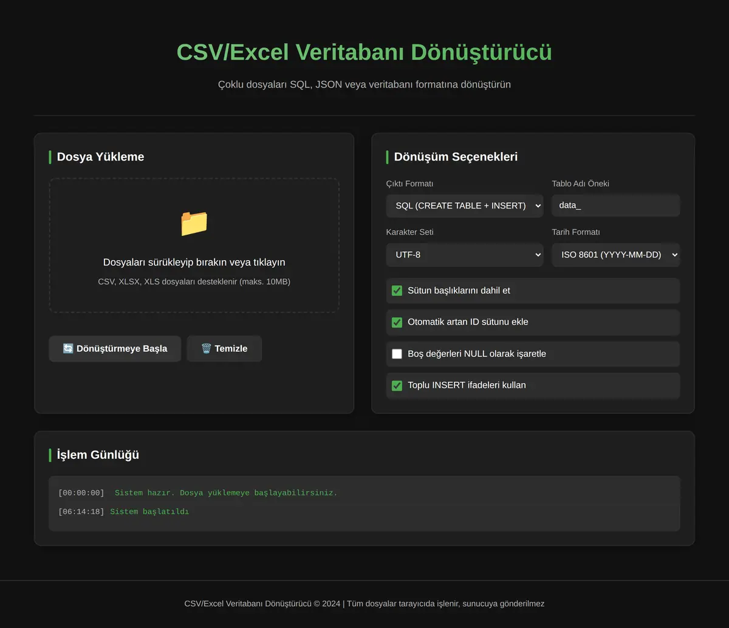Open the Çıktı Formatı dropdown
729x628 pixels.
pyautogui.click(x=465, y=205)
